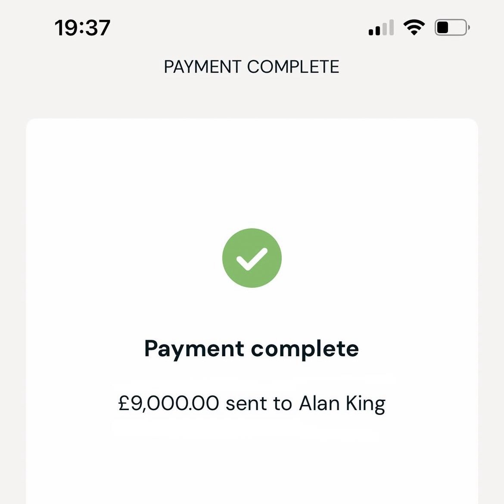Select the £9,000.00 amount text
The height and width of the screenshot is (504, 504).
click(x=168, y=404)
